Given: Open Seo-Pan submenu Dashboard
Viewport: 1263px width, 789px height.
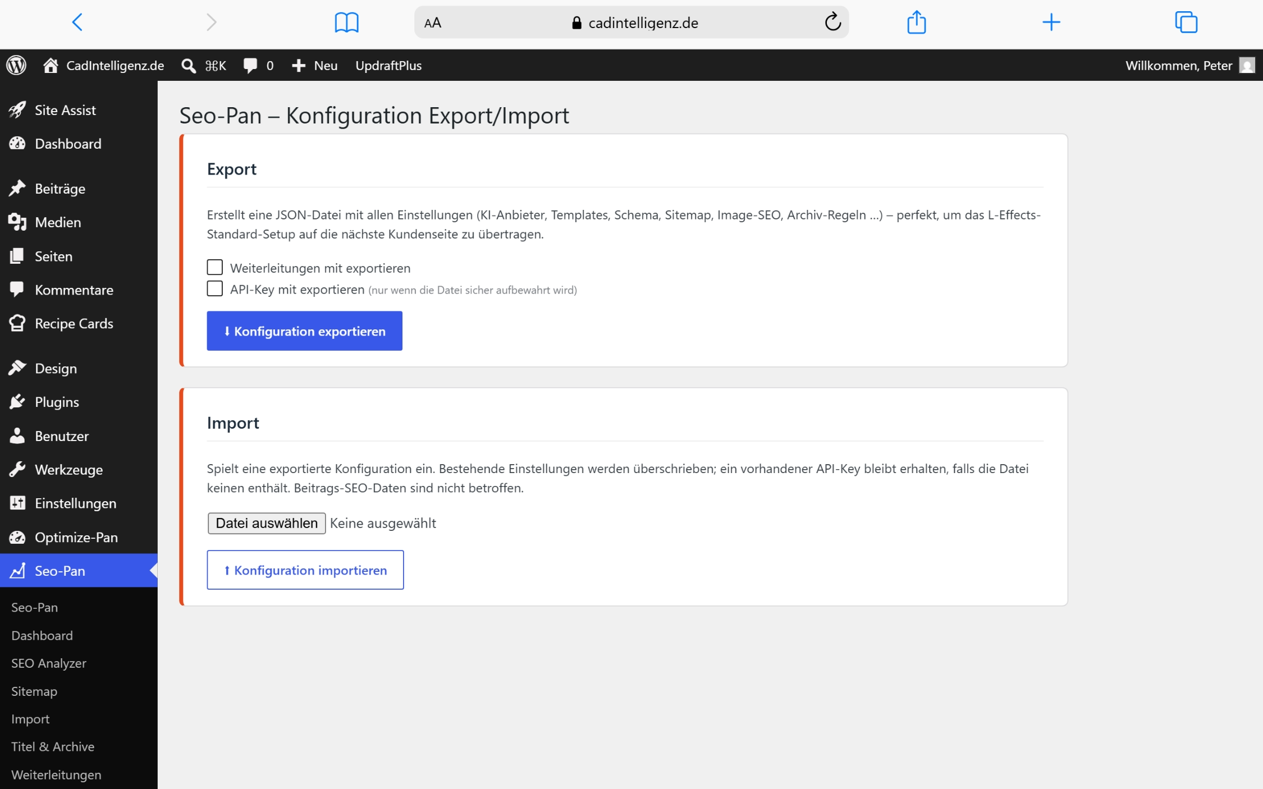Looking at the screenshot, I should (42, 635).
